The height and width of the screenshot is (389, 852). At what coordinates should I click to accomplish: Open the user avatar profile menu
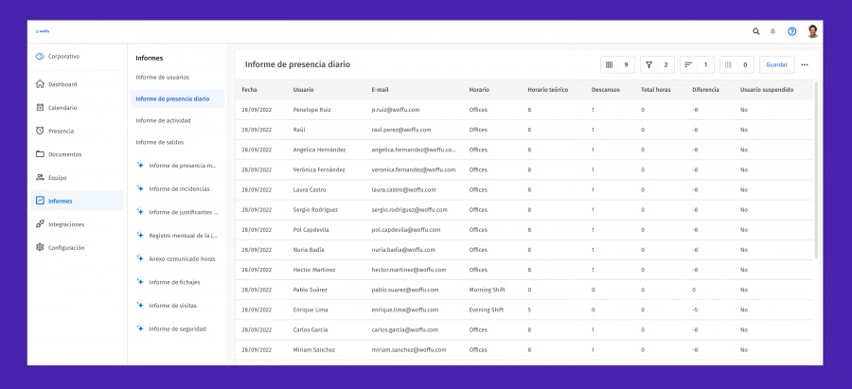point(812,31)
